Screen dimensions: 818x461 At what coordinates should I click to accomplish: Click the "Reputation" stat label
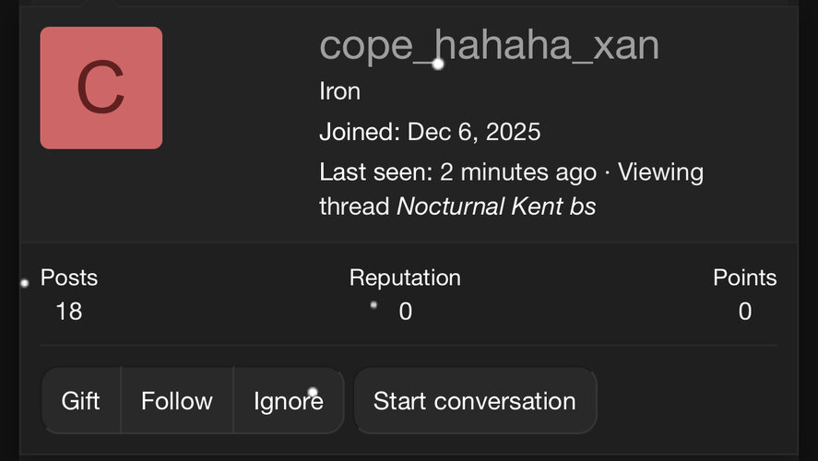point(405,278)
